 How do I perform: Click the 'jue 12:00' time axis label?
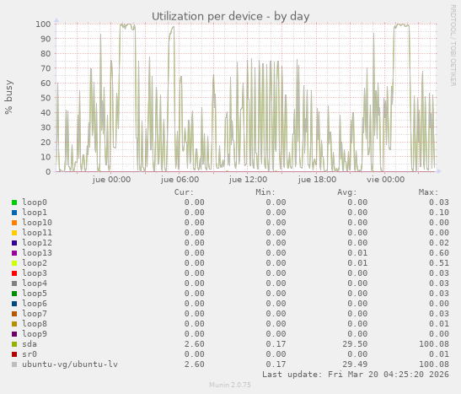pyautogui.click(x=248, y=180)
